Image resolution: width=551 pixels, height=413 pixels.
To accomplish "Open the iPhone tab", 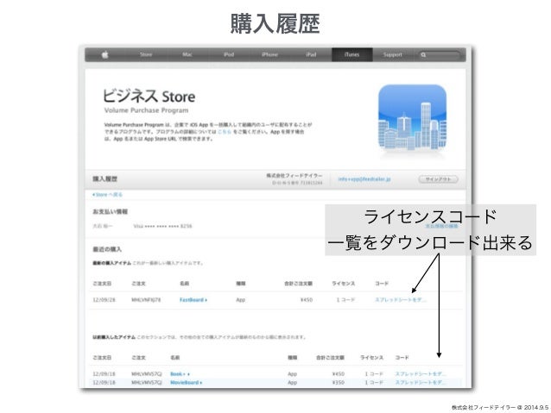I will [x=269, y=54].
